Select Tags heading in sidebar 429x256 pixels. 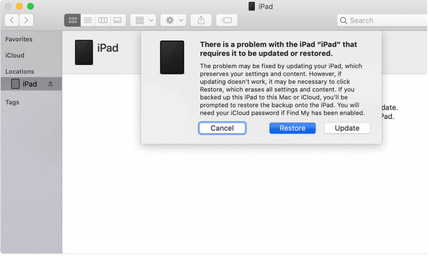12,102
